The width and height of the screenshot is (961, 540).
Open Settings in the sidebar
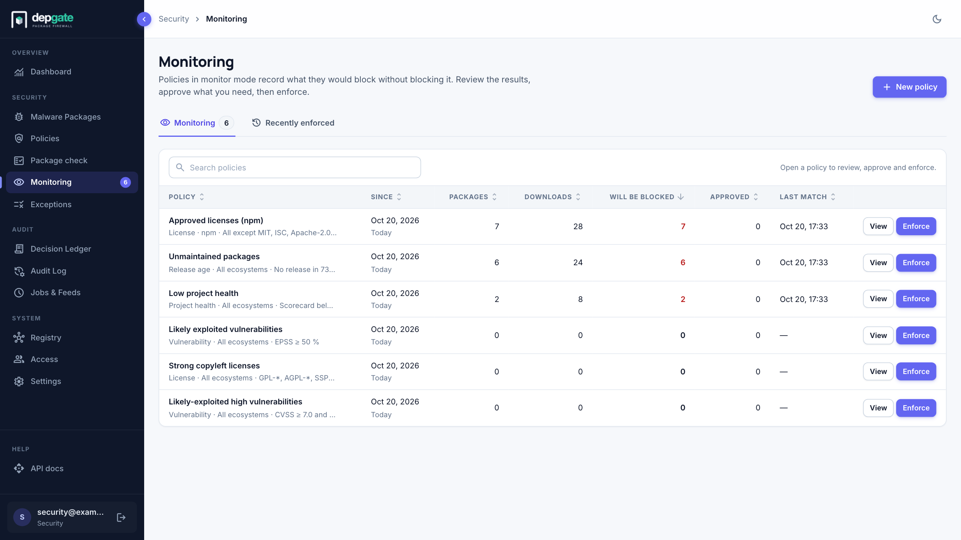(x=72, y=381)
